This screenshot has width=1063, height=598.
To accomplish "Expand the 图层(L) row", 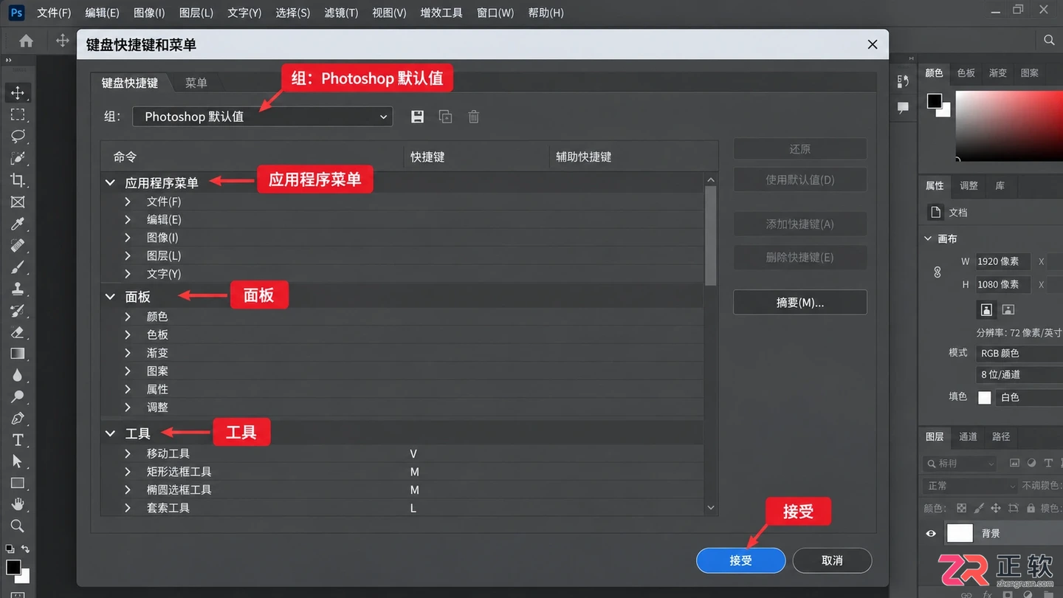I will 128,255.
